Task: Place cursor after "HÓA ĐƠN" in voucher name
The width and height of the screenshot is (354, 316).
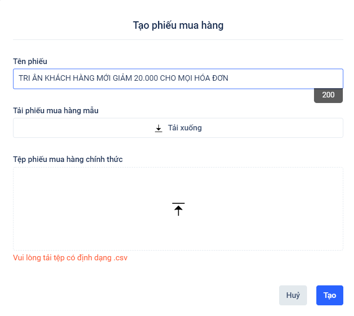Action: tap(229, 78)
